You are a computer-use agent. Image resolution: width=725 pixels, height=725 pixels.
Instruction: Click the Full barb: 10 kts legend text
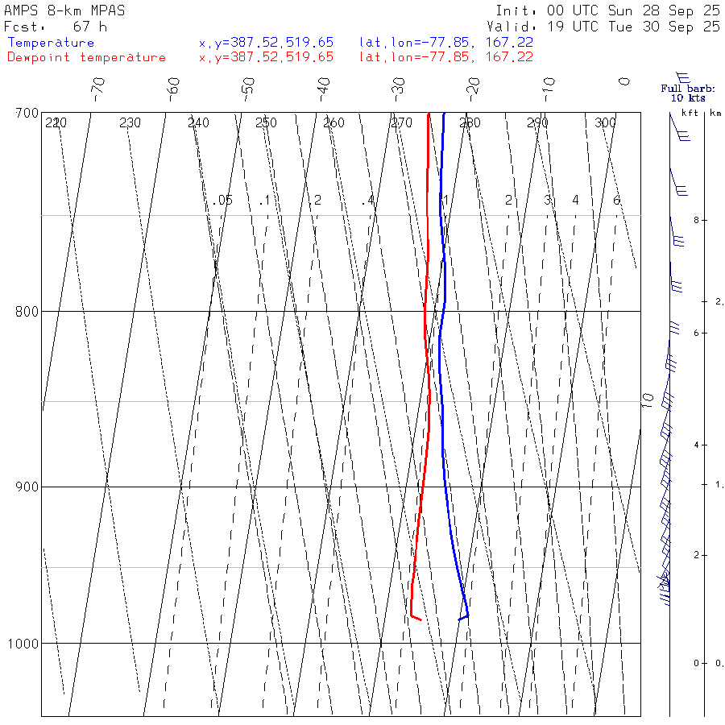click(688, 93)
